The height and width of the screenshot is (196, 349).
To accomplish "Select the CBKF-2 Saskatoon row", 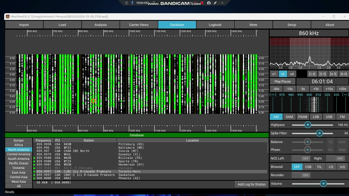I will point(150,175).
